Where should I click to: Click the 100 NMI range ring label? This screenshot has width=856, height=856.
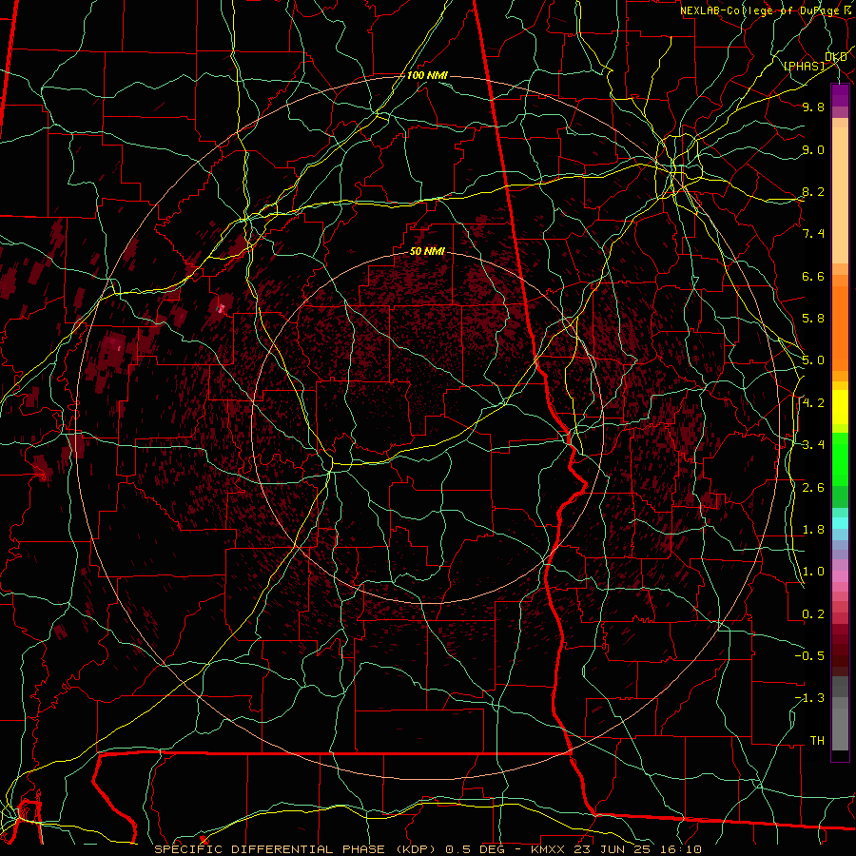tap(427, 75)
